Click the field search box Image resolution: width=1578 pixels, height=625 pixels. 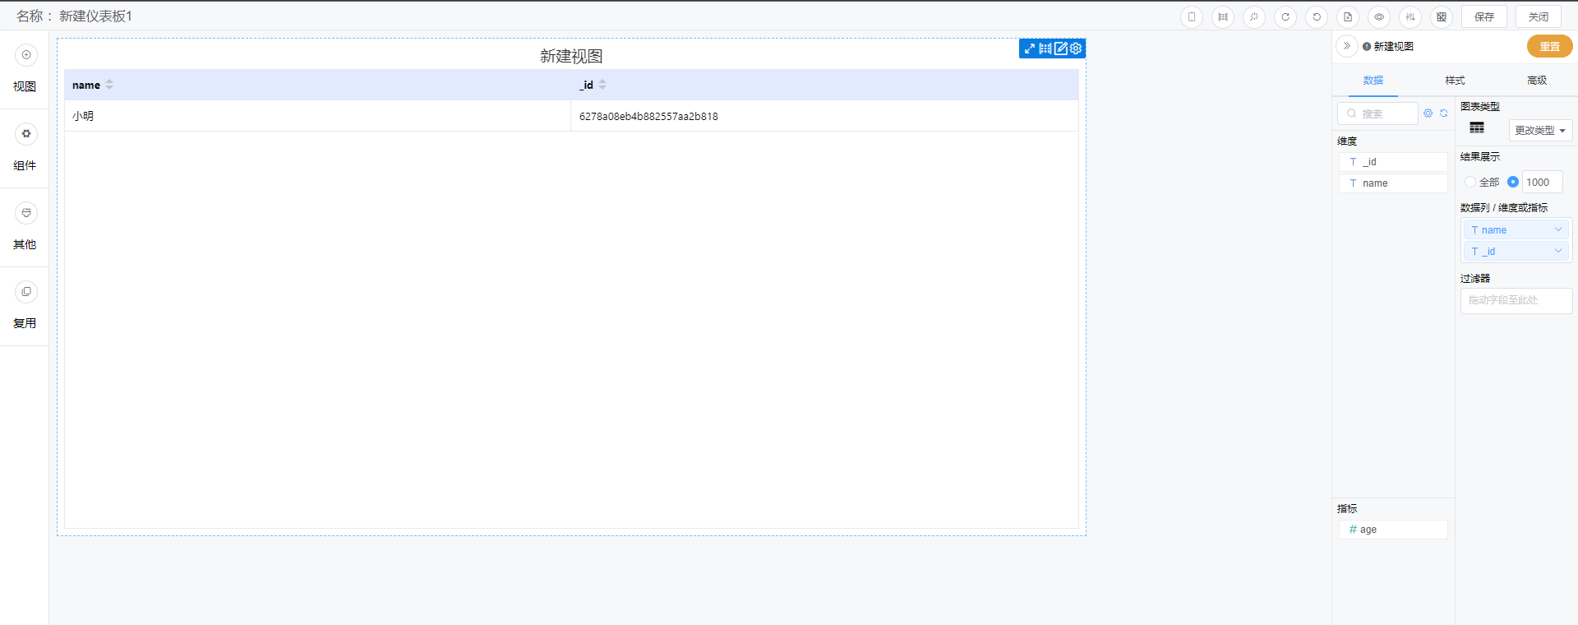[x=1377, y=113]
